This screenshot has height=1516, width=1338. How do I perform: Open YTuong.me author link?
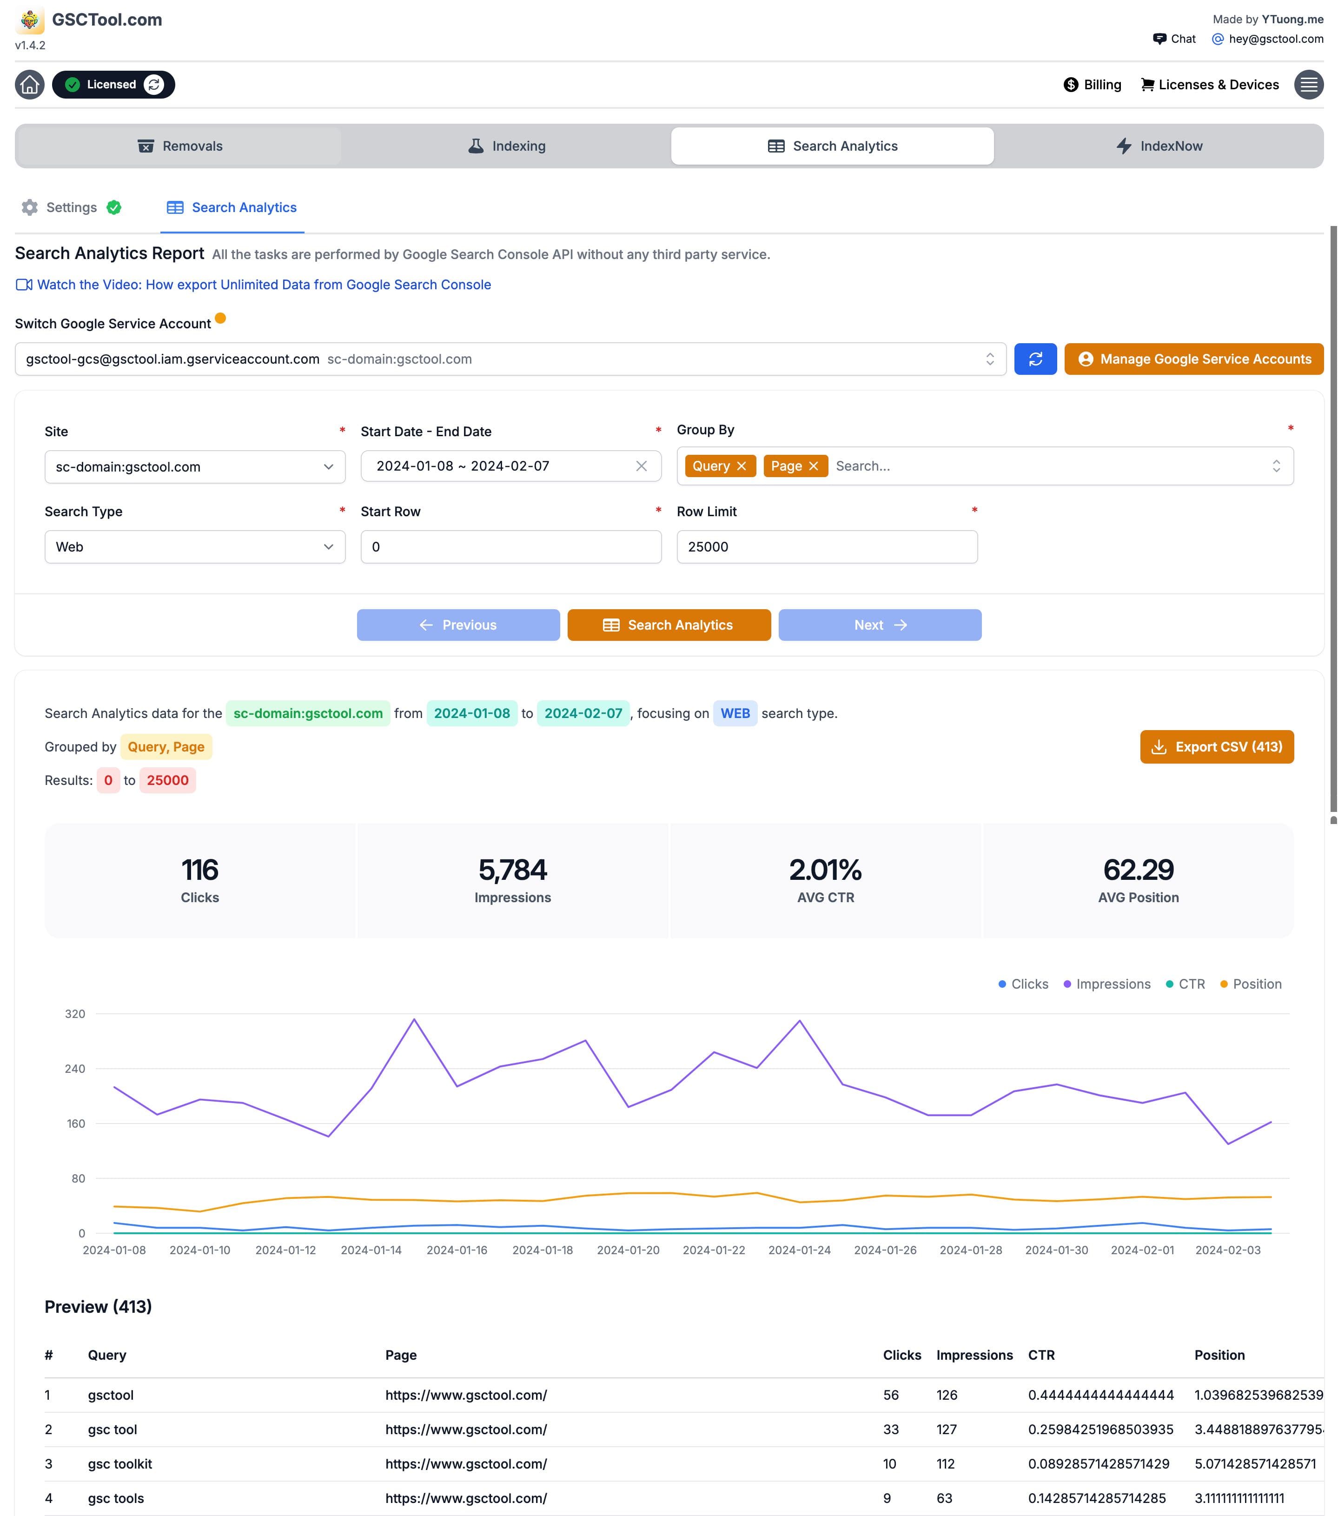click(1292, 19)
